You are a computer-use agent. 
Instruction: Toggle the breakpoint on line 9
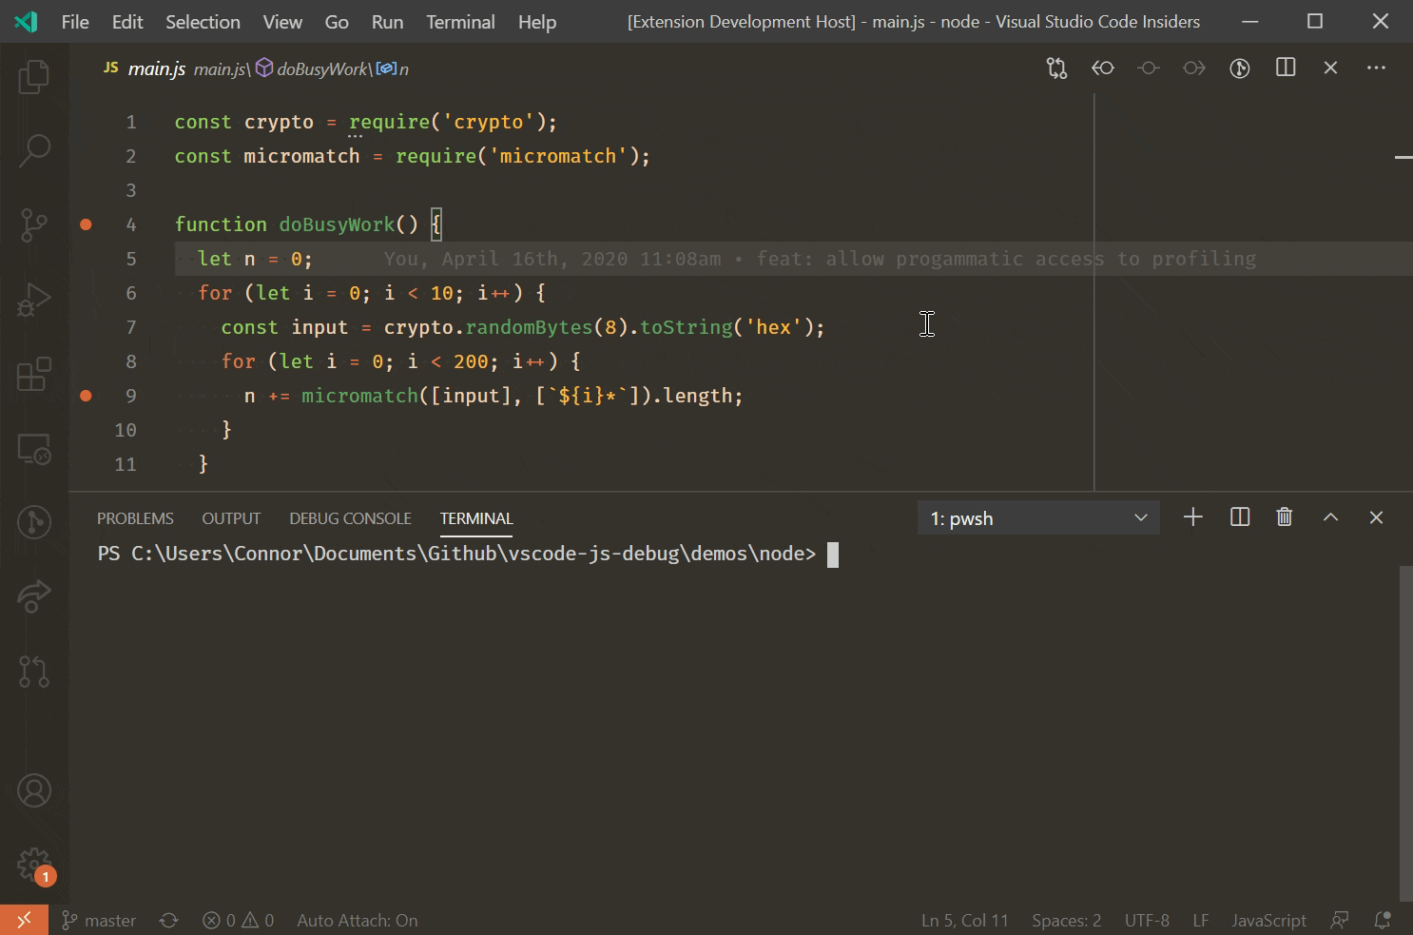pos(87,396)
